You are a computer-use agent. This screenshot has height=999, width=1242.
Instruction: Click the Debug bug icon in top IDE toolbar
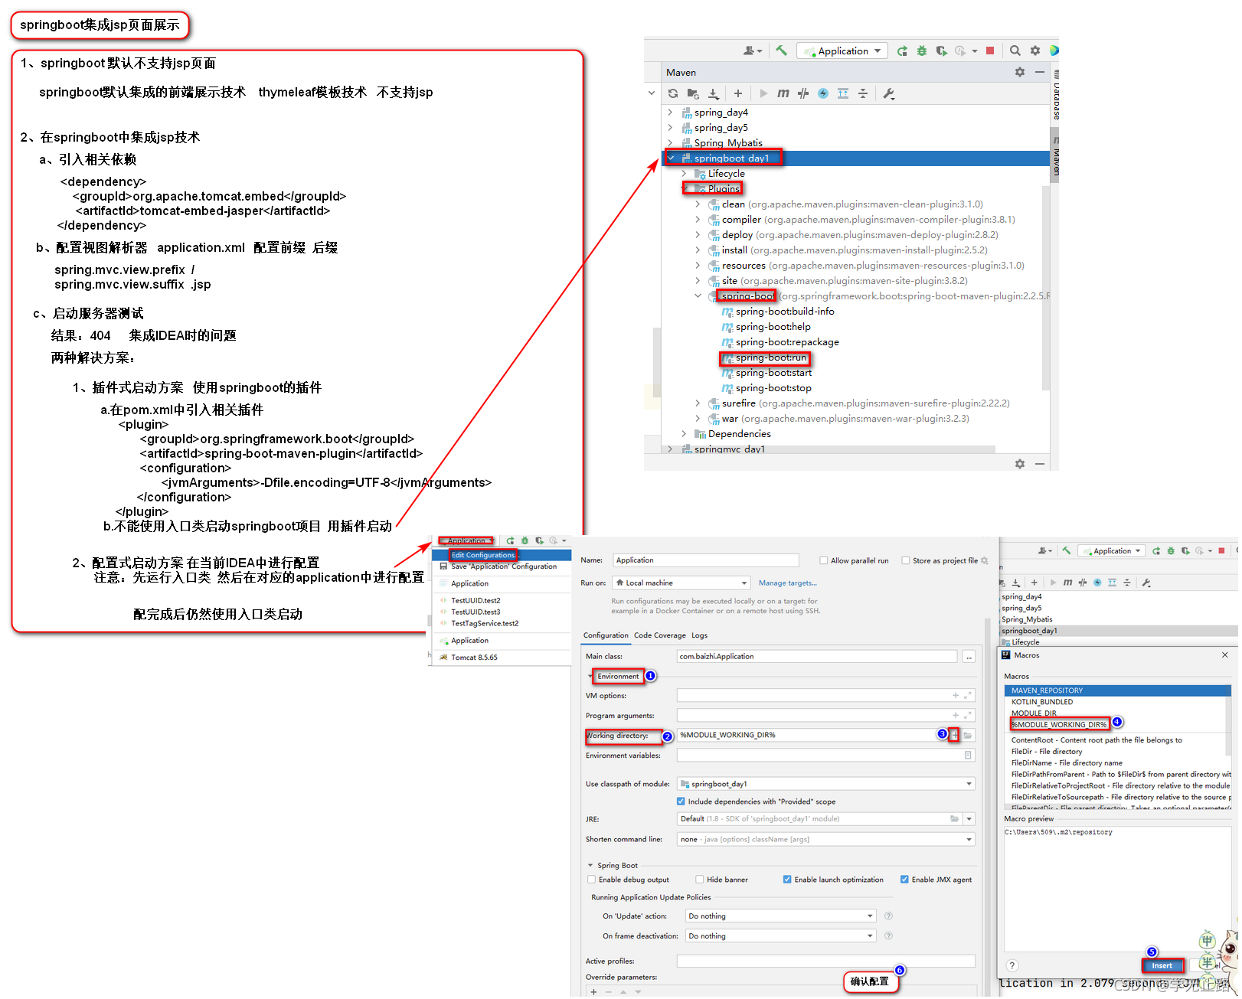click(x=922, y=51)
